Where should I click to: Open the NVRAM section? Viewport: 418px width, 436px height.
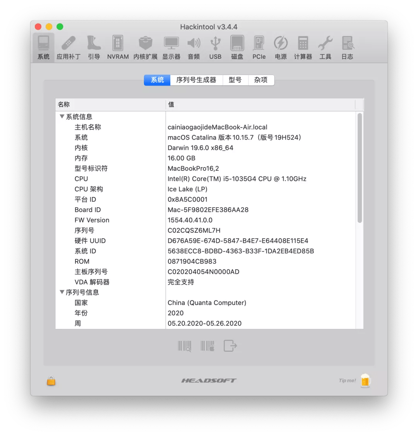click(x=118, y=48)
